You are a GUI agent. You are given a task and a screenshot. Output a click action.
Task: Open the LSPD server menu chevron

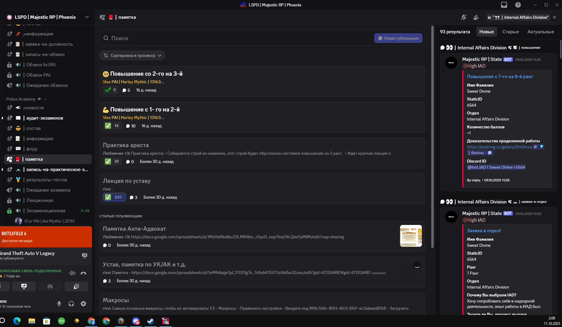(87, 17)
